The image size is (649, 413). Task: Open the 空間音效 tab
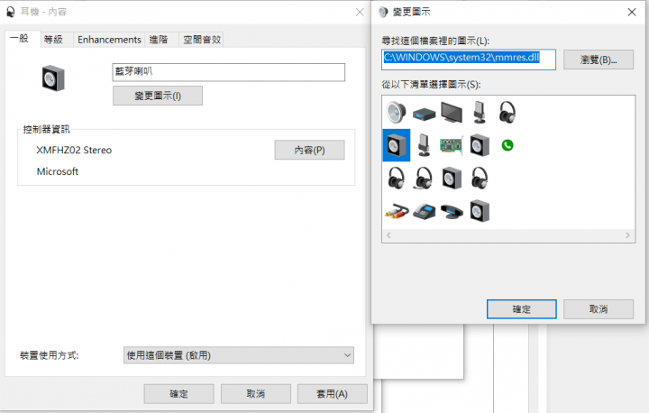202,40
